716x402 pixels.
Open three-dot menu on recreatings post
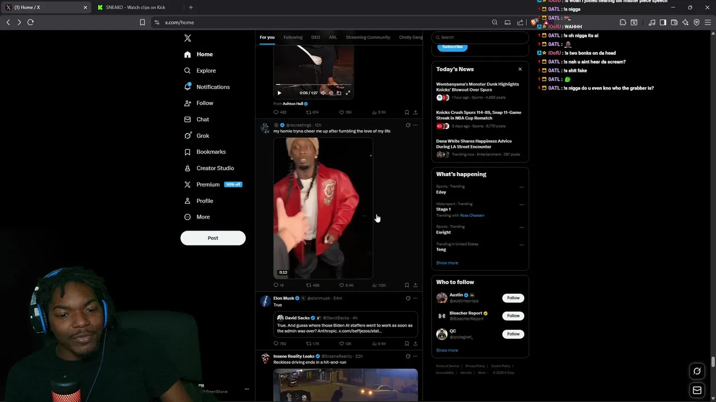tap(415, 125)
